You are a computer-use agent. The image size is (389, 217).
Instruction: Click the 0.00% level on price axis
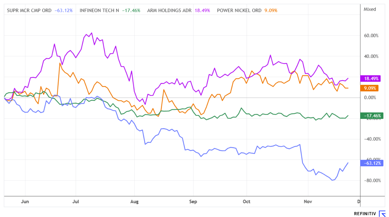pyautogui.click(x=370, y=98)
